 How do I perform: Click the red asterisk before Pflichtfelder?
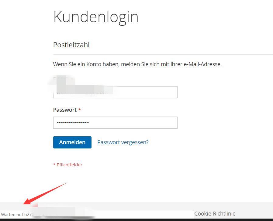coord(54,165)
